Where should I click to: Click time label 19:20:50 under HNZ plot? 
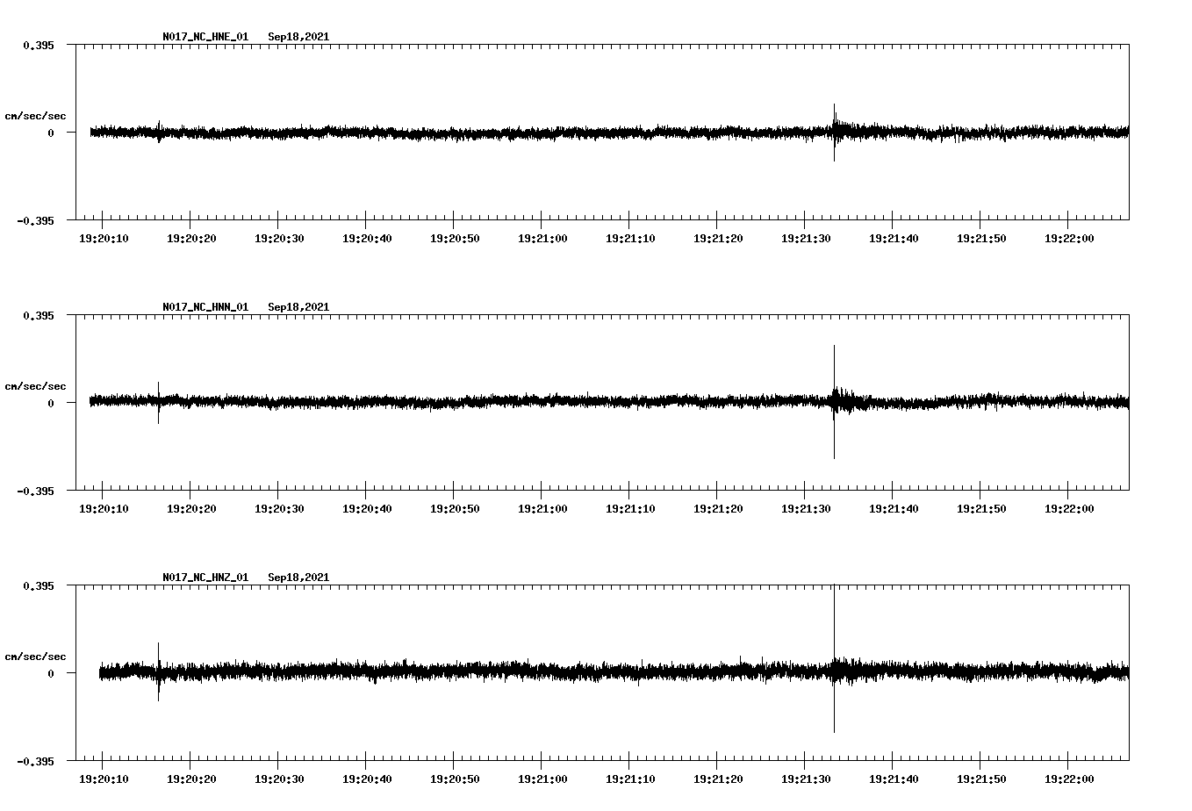click(455, 779)
